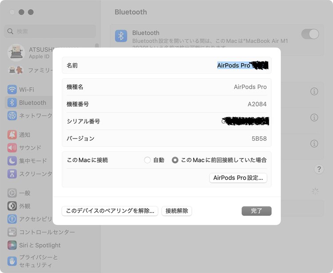Open 集中モード moon icon in sidebar
The width and height of the screenshot is (333, 273).
click(12, 161)
